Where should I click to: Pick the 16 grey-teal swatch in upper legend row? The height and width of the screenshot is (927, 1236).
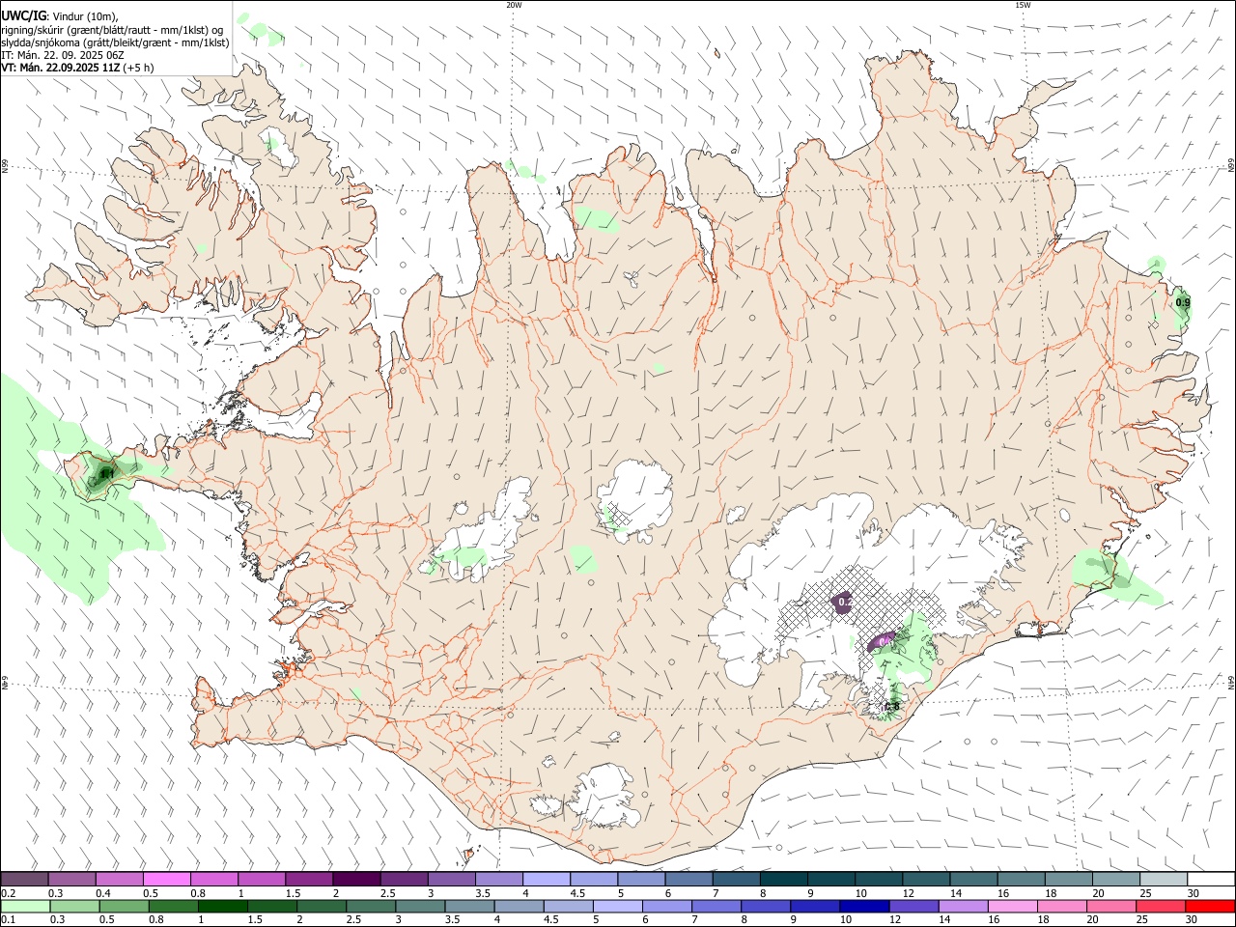pos(1021,879)
